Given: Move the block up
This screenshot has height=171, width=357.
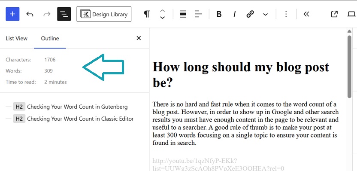Looking at the screenshot, I should tap(162, 11).
